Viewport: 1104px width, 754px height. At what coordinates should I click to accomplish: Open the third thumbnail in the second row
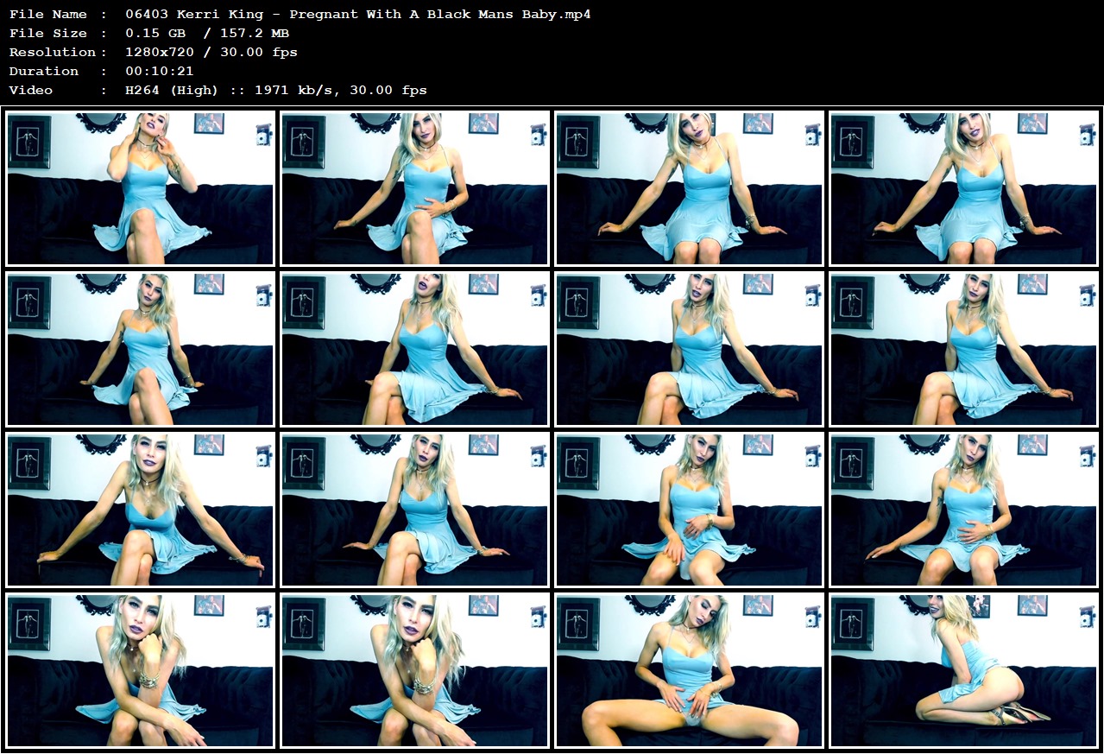click(690, 349)
